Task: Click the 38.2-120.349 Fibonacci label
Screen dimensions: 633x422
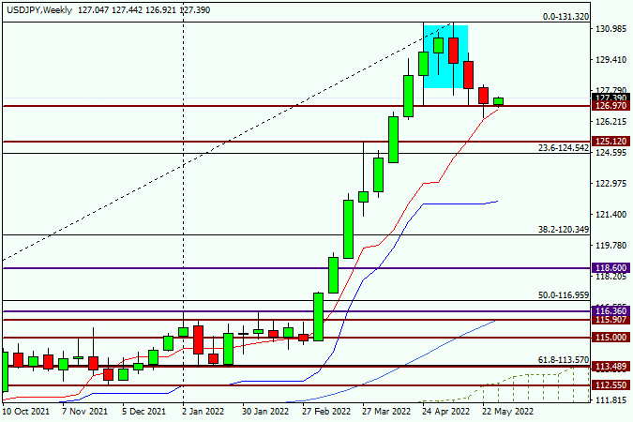Action: coord(564,230)
